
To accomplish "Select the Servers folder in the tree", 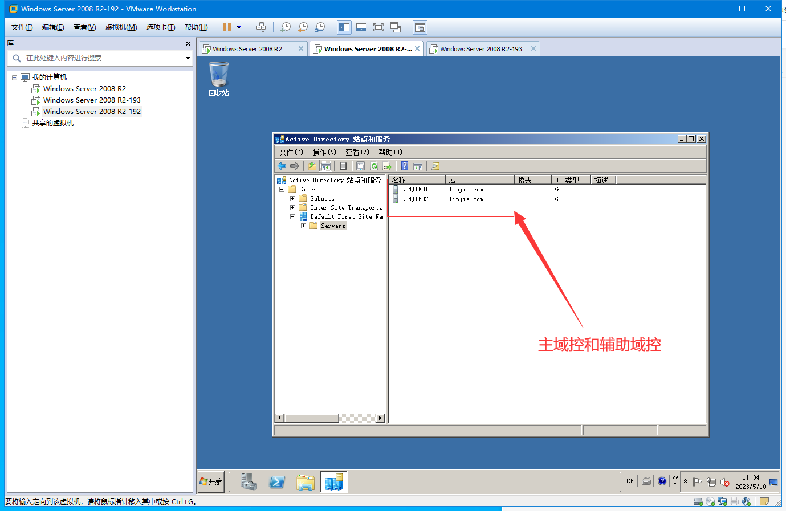I will (333, 226).
